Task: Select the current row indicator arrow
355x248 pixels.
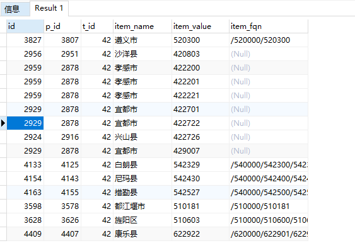Action: pos(3,123)
